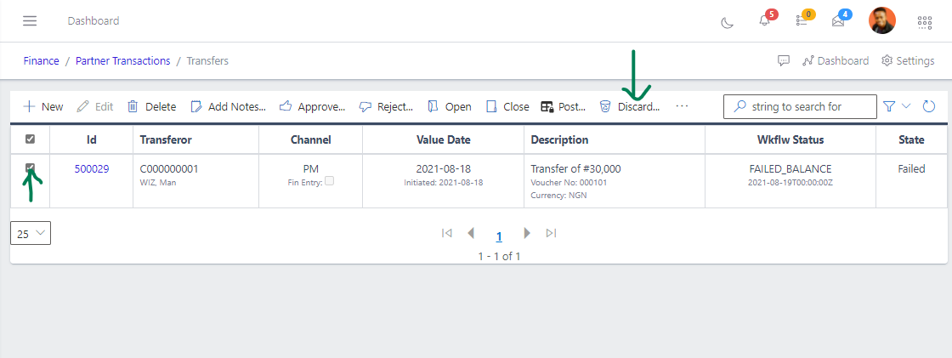Toggle select-all checkbox in header
This screenshot has width=952, height=358.
tap(31, 139)
